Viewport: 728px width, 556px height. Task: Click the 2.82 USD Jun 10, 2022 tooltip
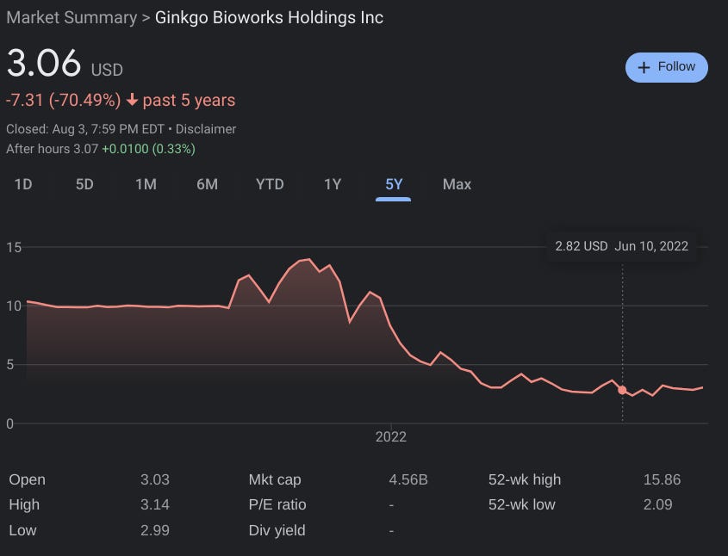click(x=622, y=246)
